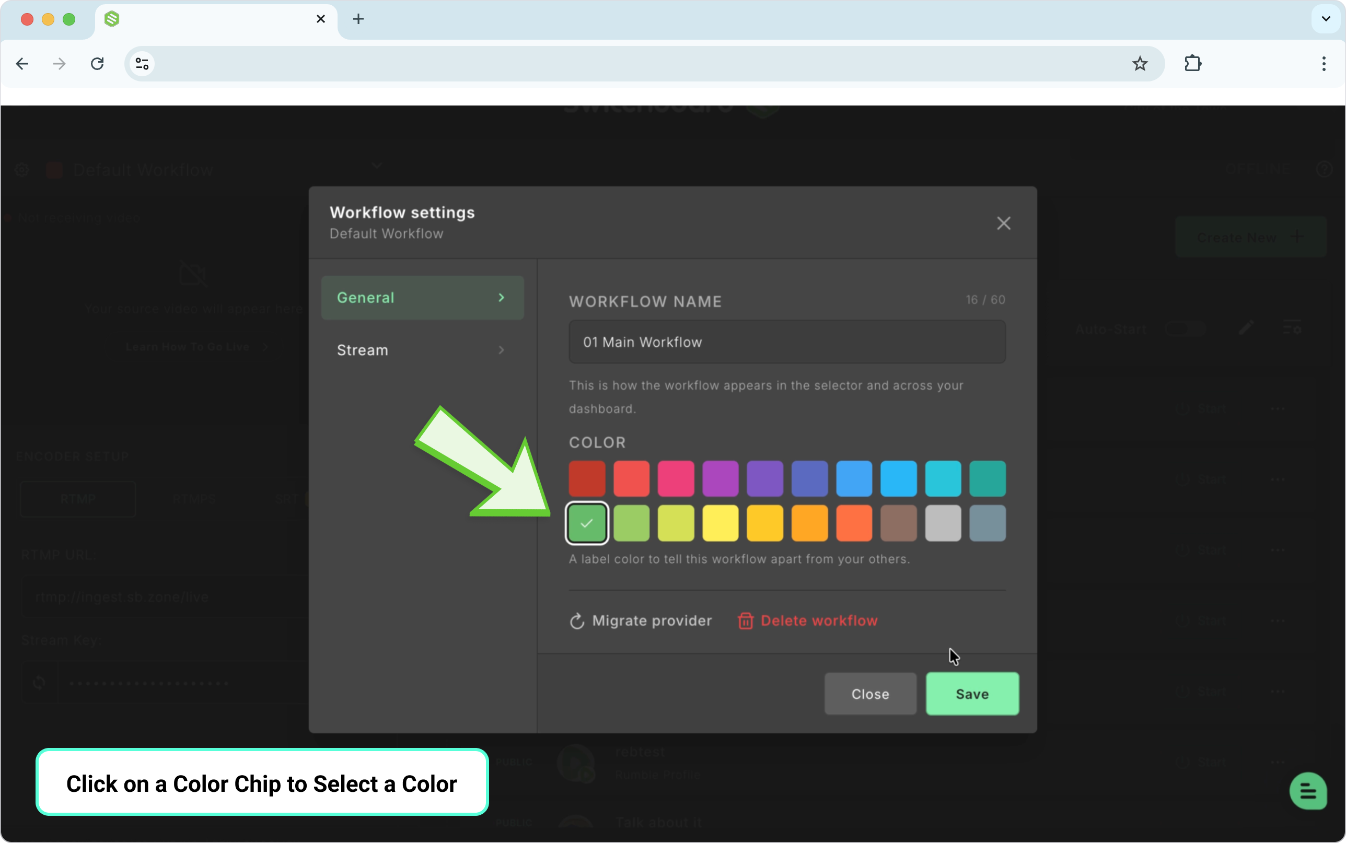The width and height of the screenshot is (1346, 843).
Task: Select the magenta purple color chip
Action: pos(721,478)
